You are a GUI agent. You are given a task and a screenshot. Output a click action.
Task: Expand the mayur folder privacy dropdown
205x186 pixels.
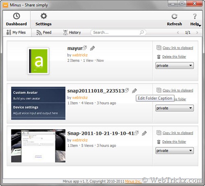point(175,65)
